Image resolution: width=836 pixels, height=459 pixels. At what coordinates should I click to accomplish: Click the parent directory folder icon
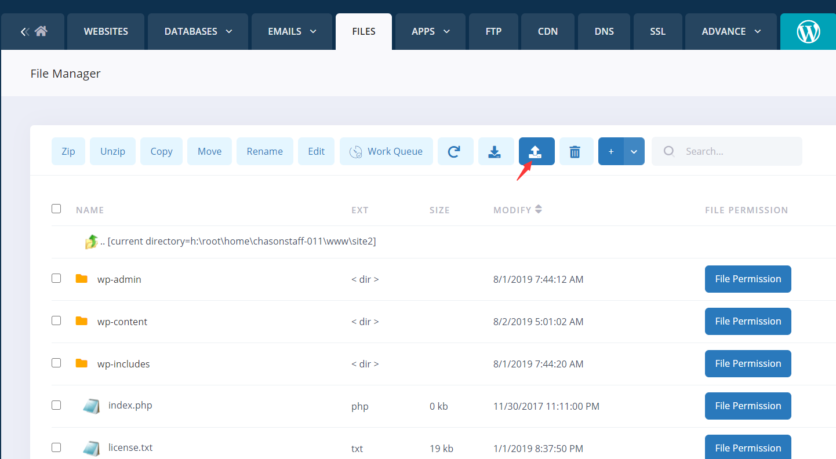(x=91, y=241)
